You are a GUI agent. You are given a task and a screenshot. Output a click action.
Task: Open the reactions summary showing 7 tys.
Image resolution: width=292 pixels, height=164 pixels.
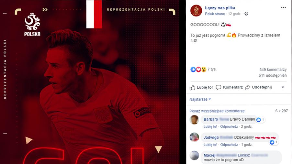[x=203, y=70]
